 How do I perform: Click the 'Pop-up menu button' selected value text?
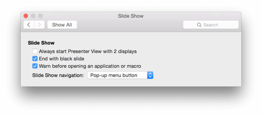tap(114, 75)
